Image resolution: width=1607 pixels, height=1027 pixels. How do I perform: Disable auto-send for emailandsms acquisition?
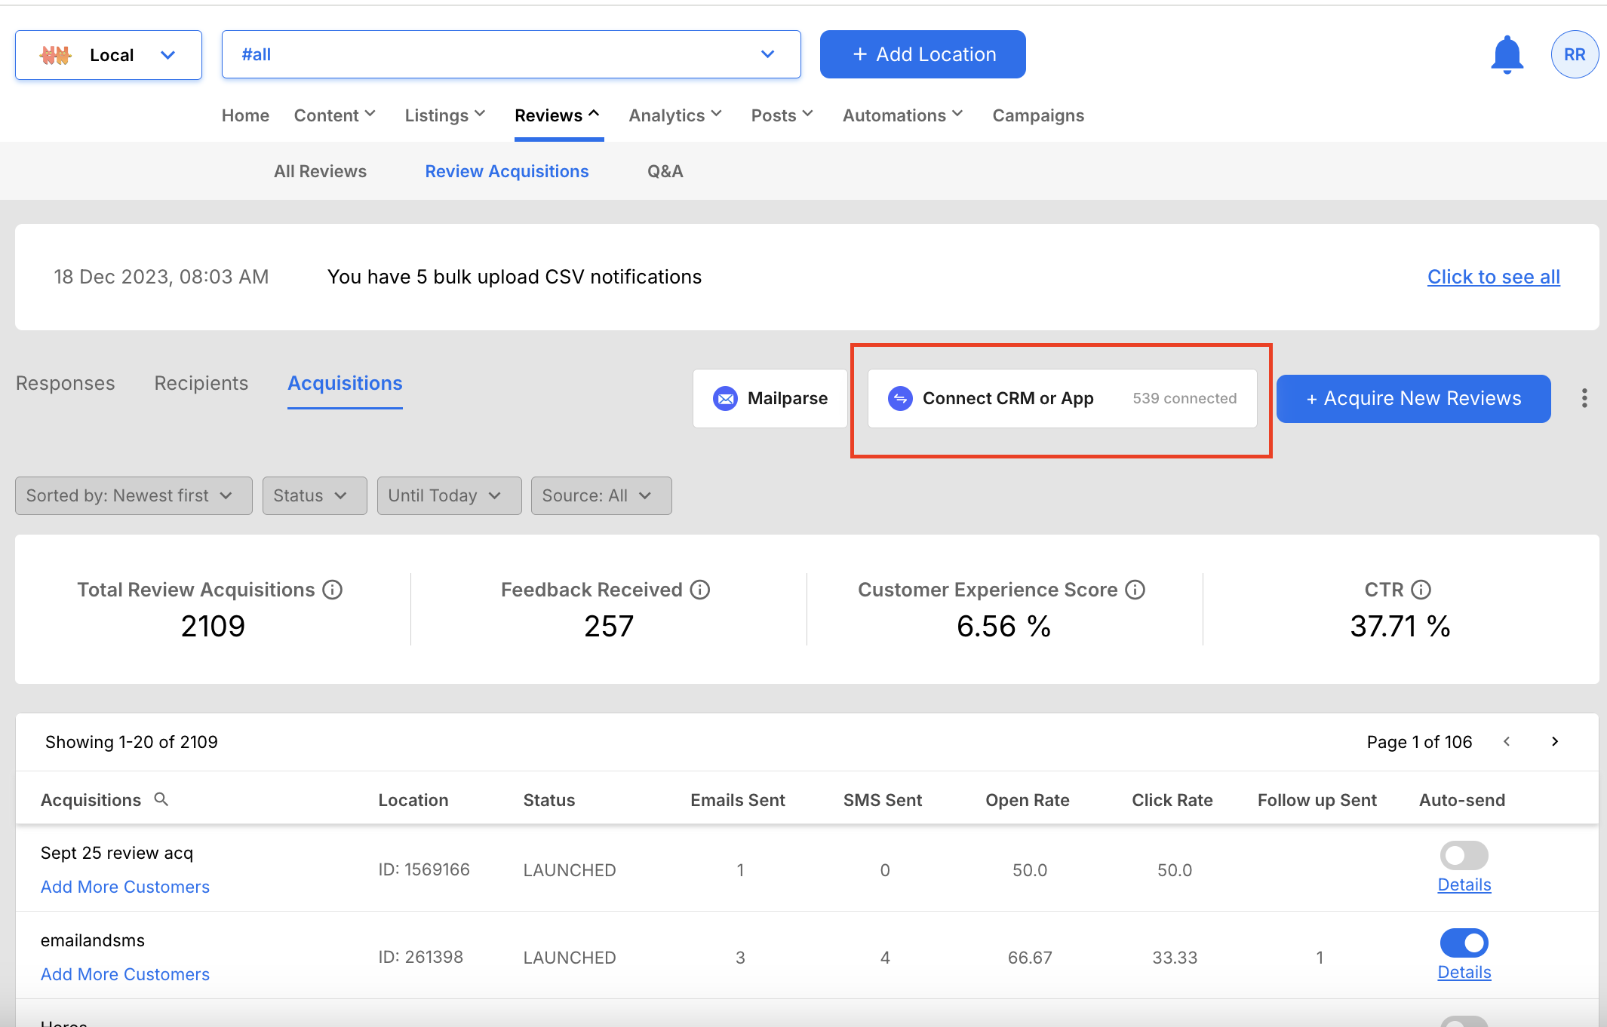pyautogui.click(x=1464, y=943)
